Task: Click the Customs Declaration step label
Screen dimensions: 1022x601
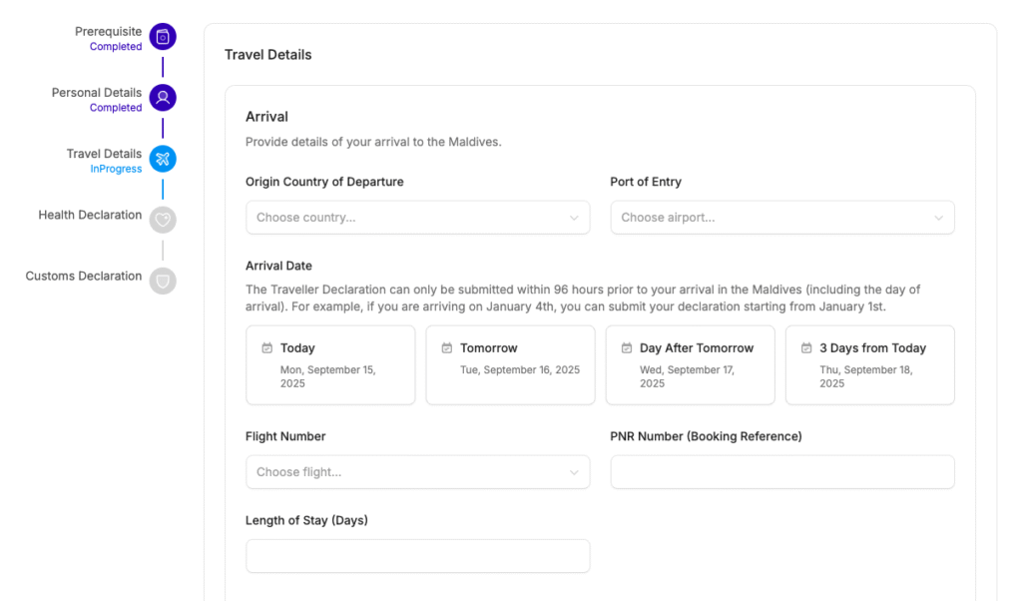Action: [84, 276]
